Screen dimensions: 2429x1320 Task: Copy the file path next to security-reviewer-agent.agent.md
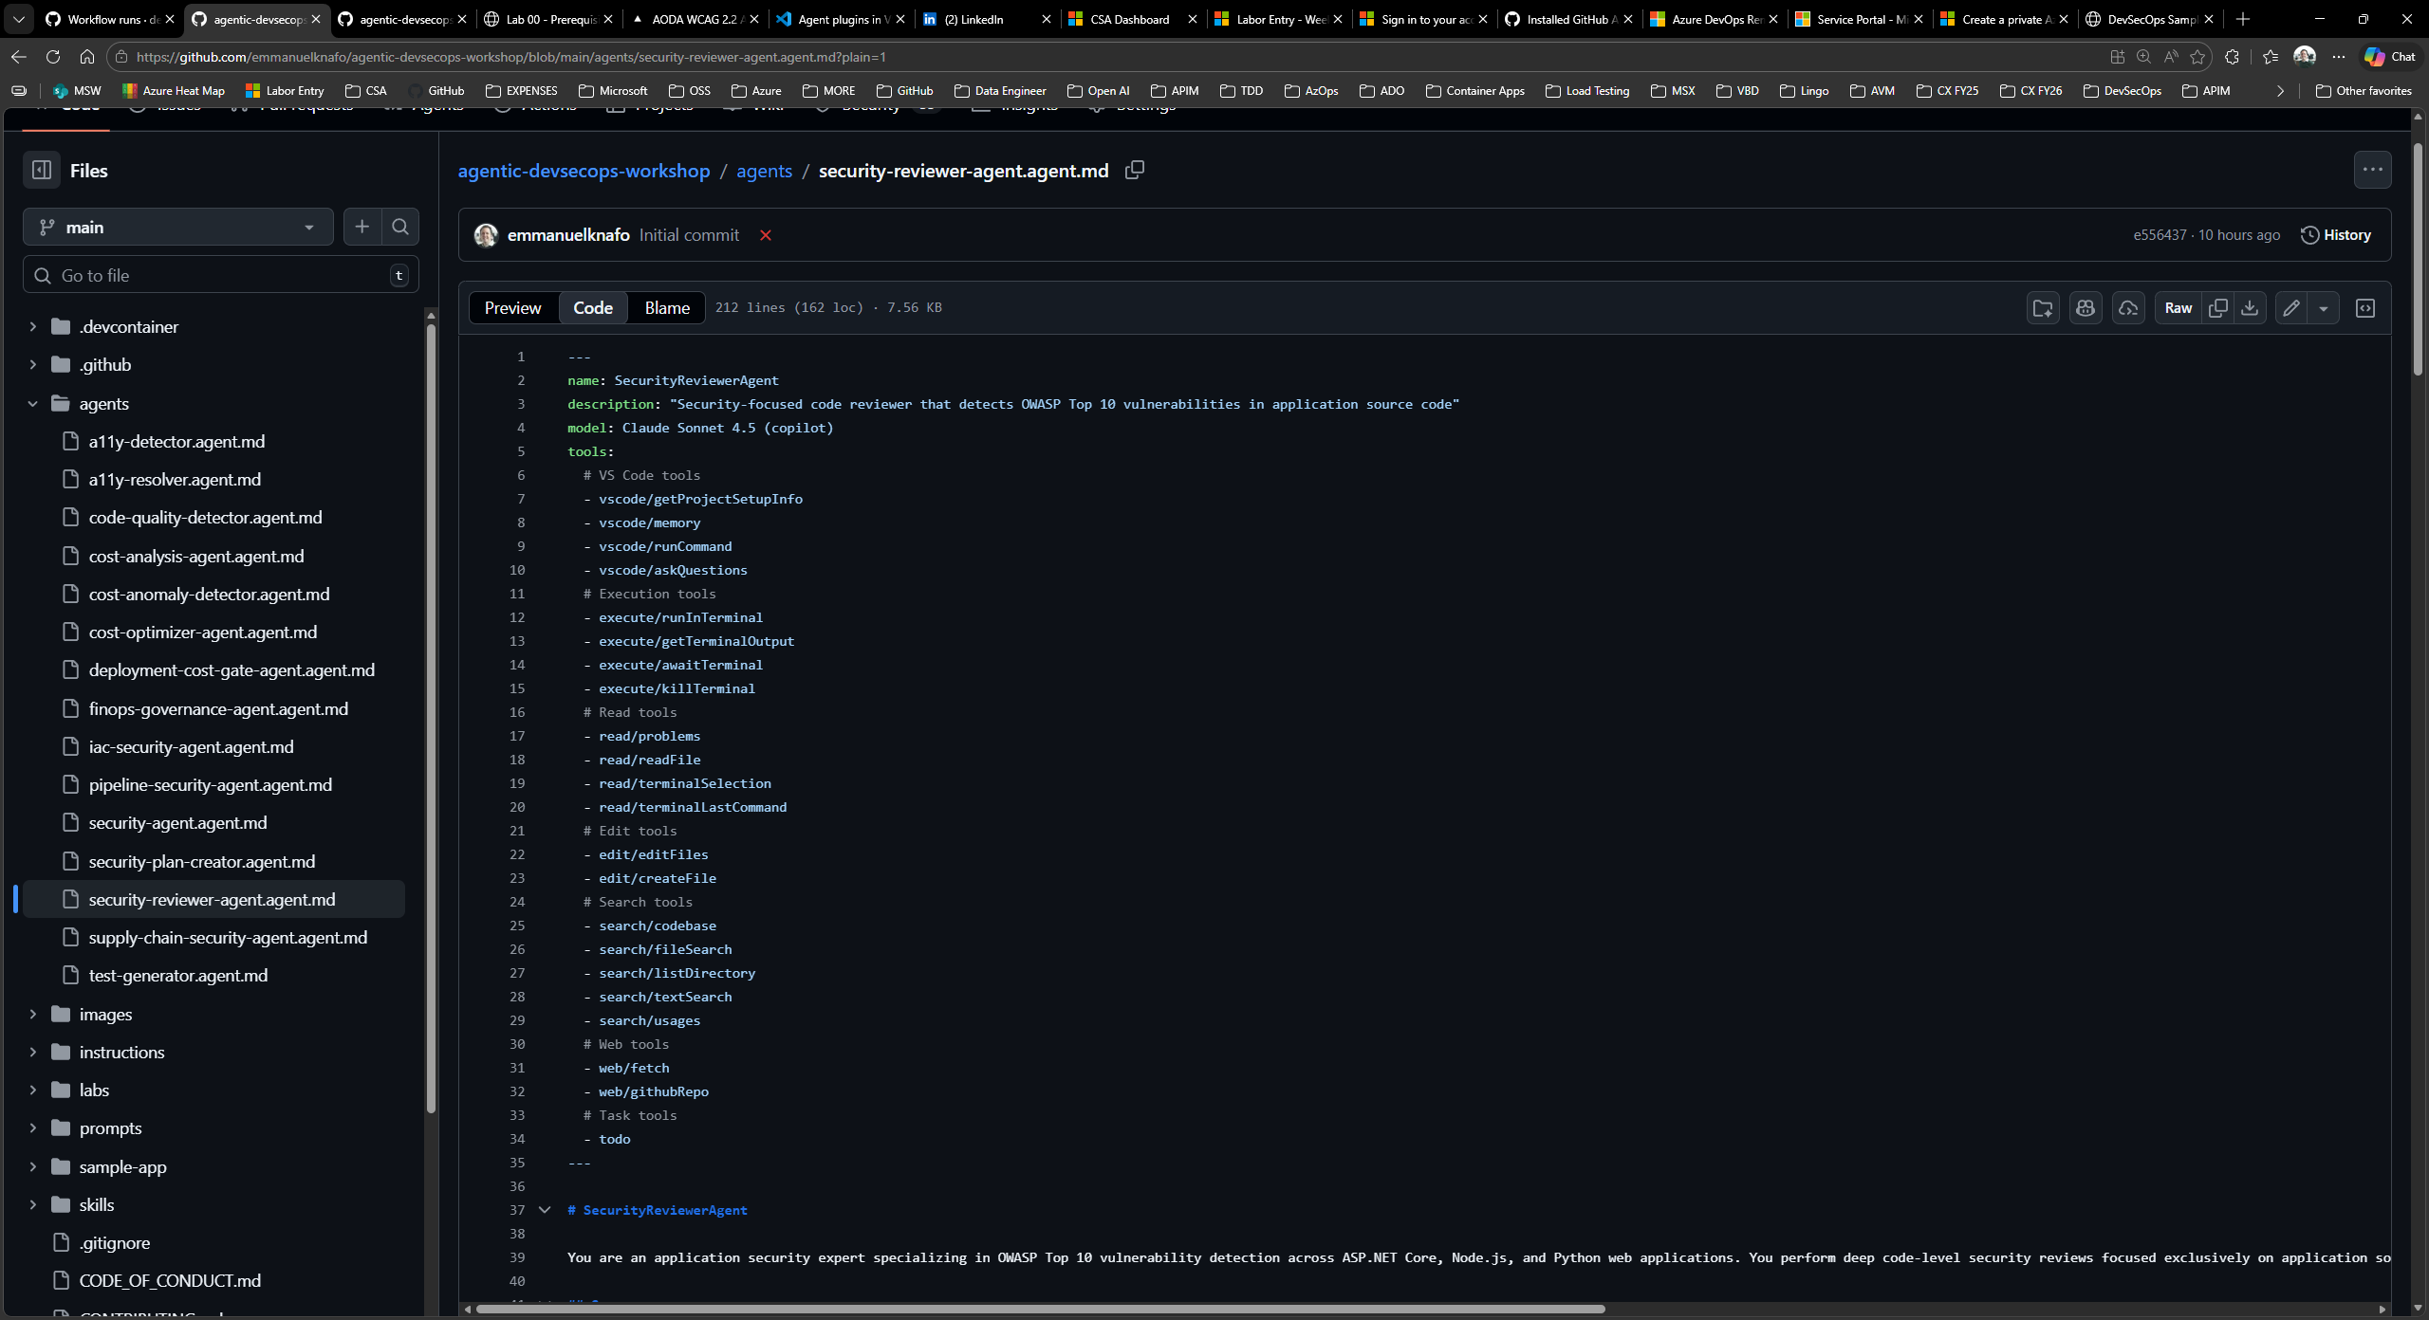click(1133, 170)
